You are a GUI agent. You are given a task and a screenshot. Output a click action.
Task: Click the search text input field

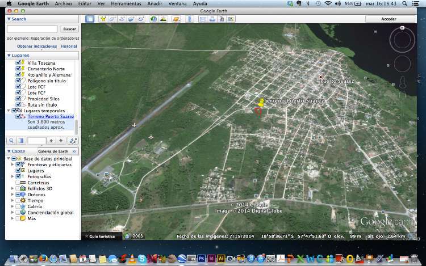coord(32,28)
